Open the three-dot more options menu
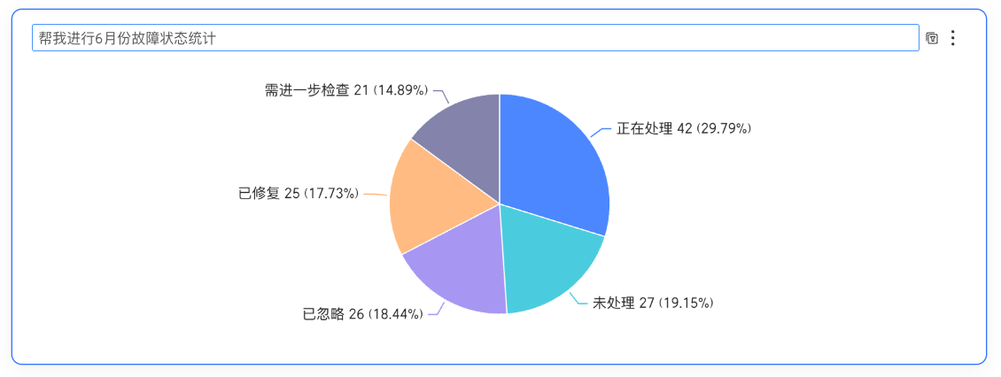Viewport: 1001px width, 377px height. [x=952, y=38]
